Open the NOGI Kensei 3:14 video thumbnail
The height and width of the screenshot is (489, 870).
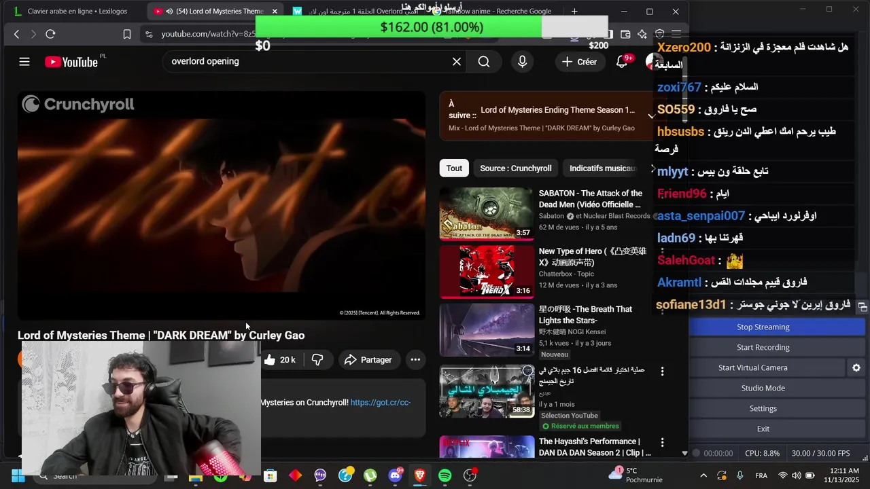point(487,329)
